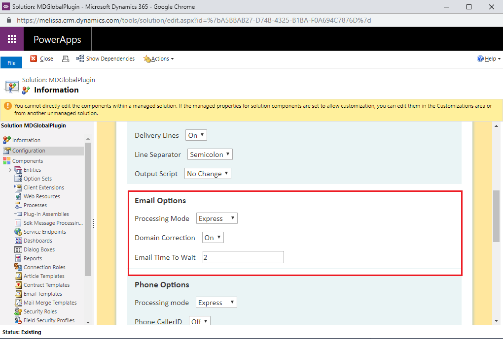This screenshot has width=503, height=339.
Task: Select Information in the solution tree
Action: (26, 140)
